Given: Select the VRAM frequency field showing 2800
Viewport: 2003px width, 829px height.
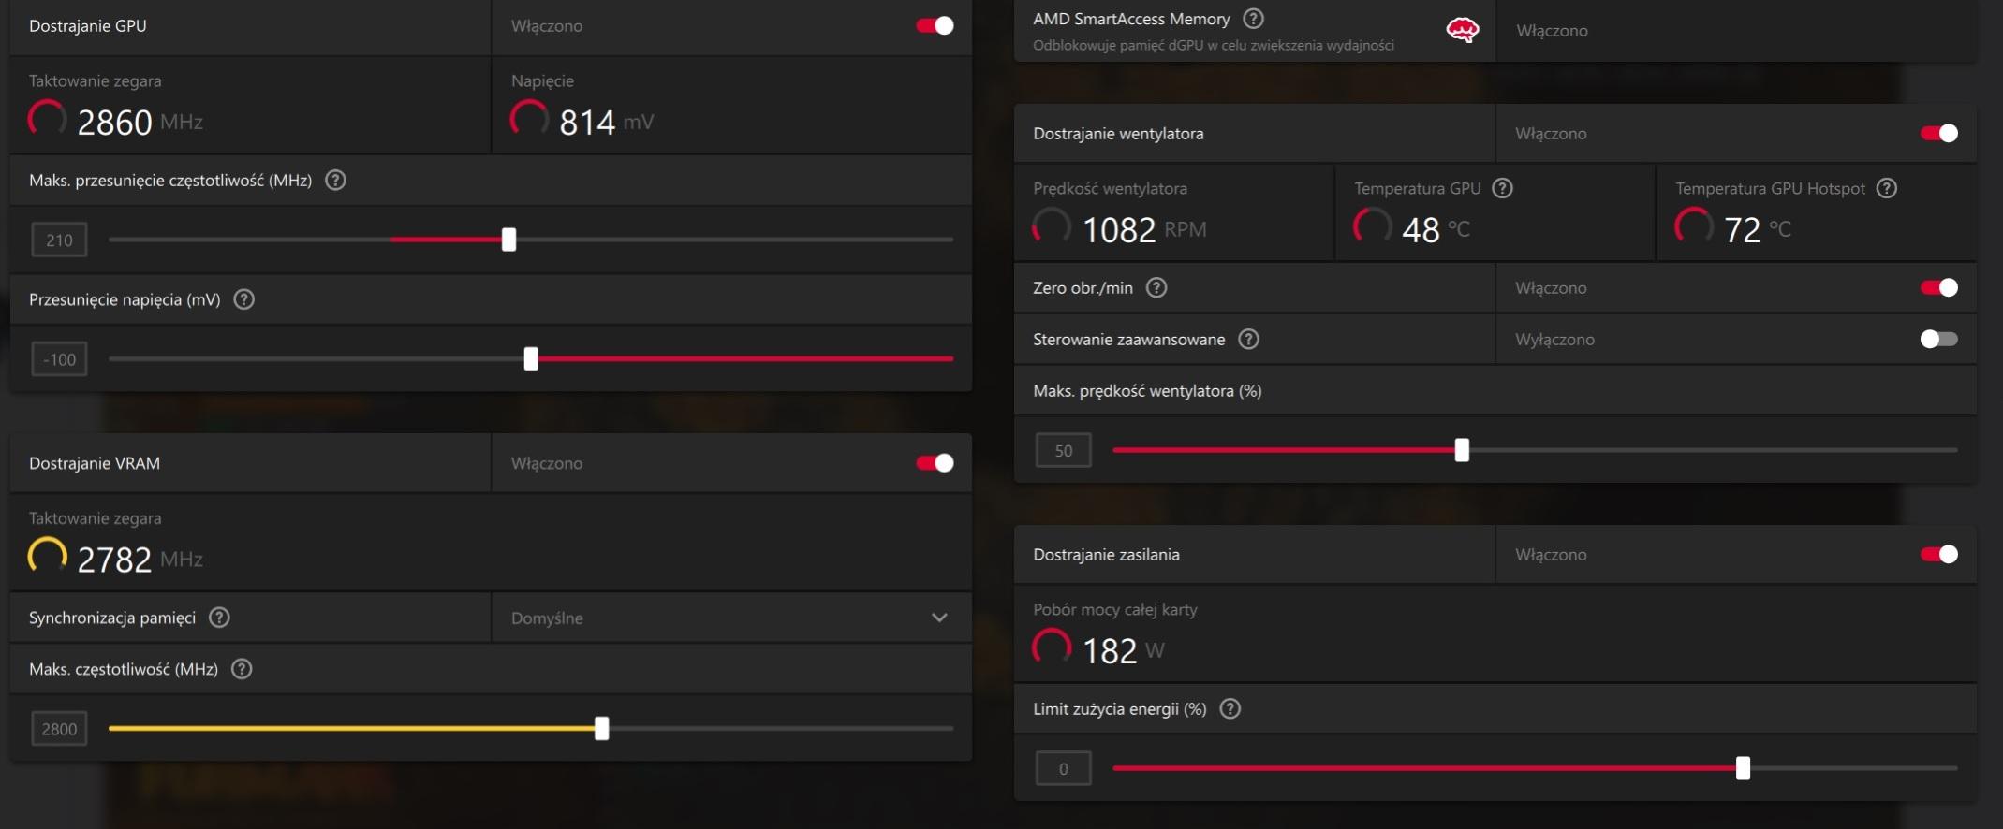Looking at the screenshot, I should click(59, 729).
